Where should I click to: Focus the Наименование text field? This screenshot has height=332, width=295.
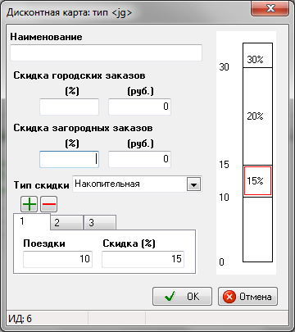(x=106, y=52)
